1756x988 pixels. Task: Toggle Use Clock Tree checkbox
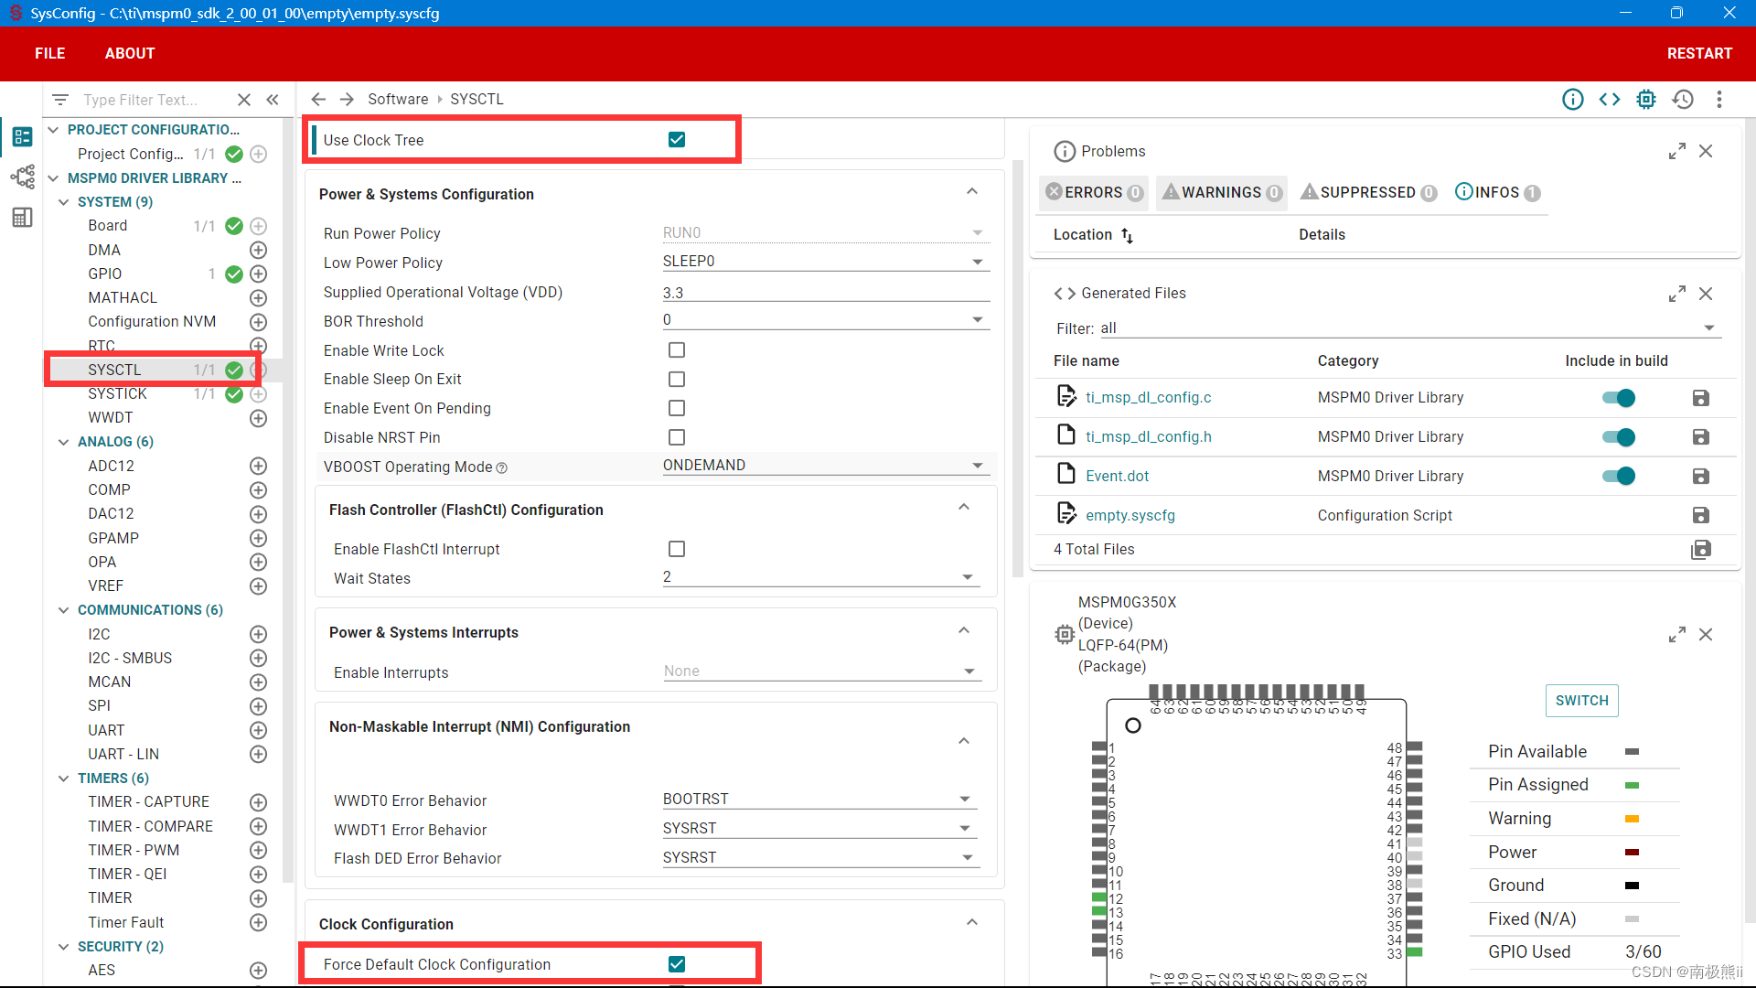pos(677,140)
